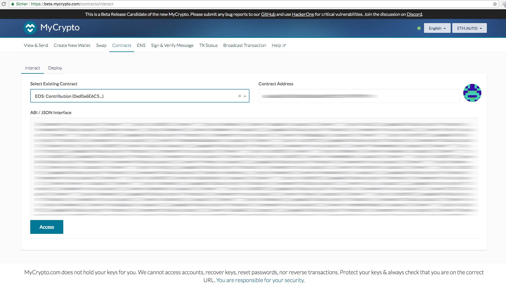Click inside the ABI / JSON Interface text area
The image size is (506, 285).
(x=254, y=167)
